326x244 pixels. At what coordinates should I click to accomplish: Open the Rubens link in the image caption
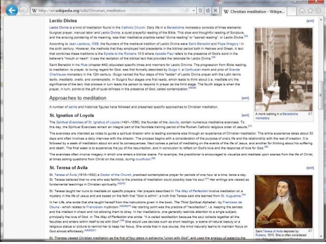click(261, 235)
